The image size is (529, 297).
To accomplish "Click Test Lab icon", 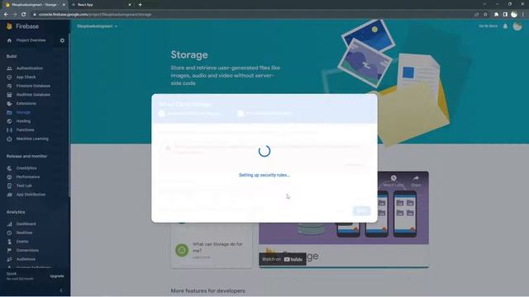I will click(9, 186).
